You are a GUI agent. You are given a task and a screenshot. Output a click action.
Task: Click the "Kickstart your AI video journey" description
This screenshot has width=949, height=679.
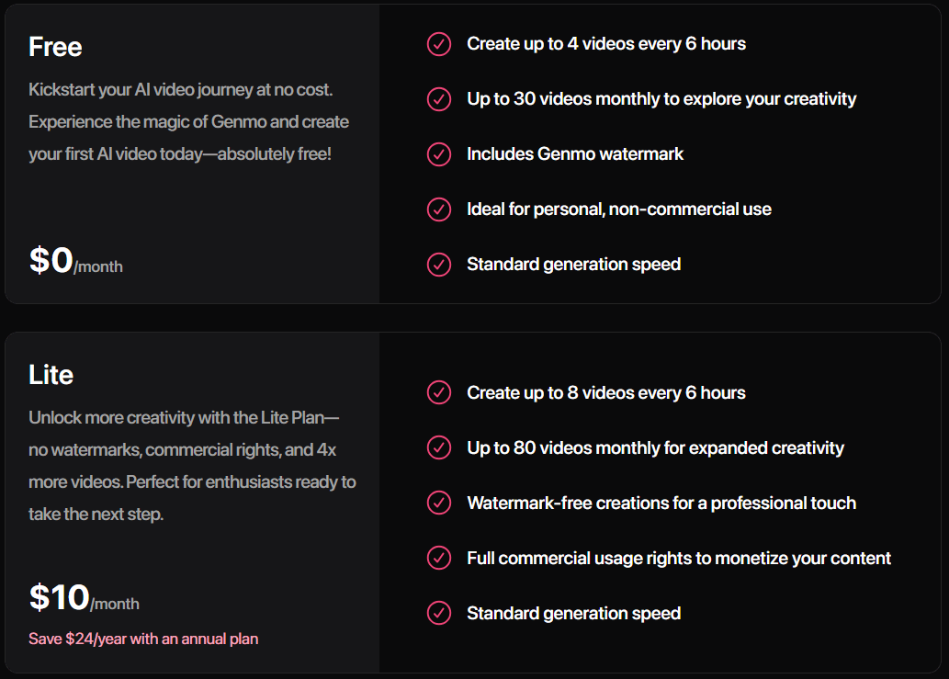click(x=188, y=121)
